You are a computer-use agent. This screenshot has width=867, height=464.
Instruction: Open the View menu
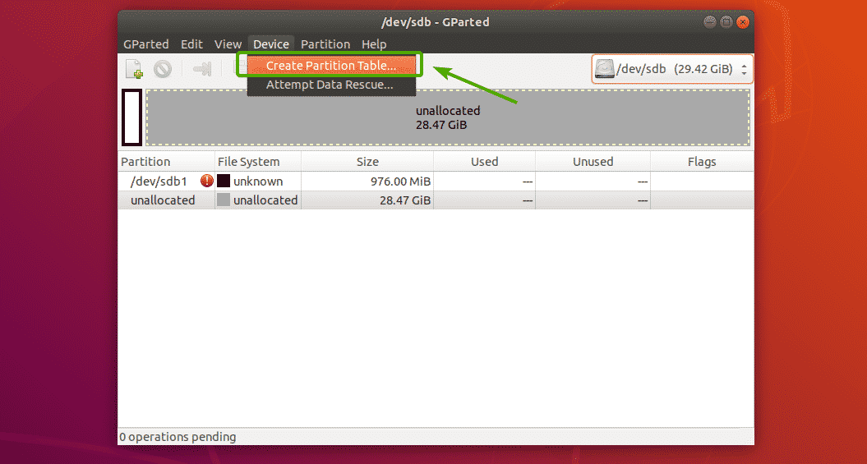pos(228,44)
